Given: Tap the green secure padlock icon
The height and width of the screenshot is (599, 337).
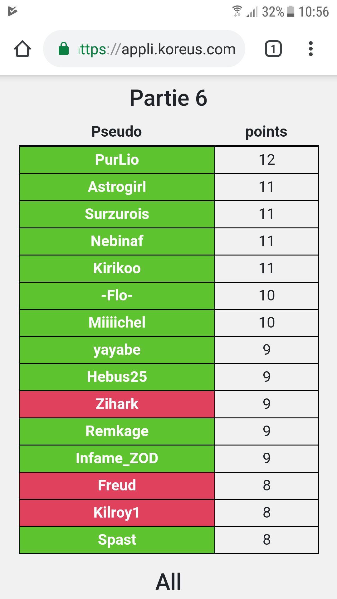Looking at the screenshot, I should click(64, 49).
